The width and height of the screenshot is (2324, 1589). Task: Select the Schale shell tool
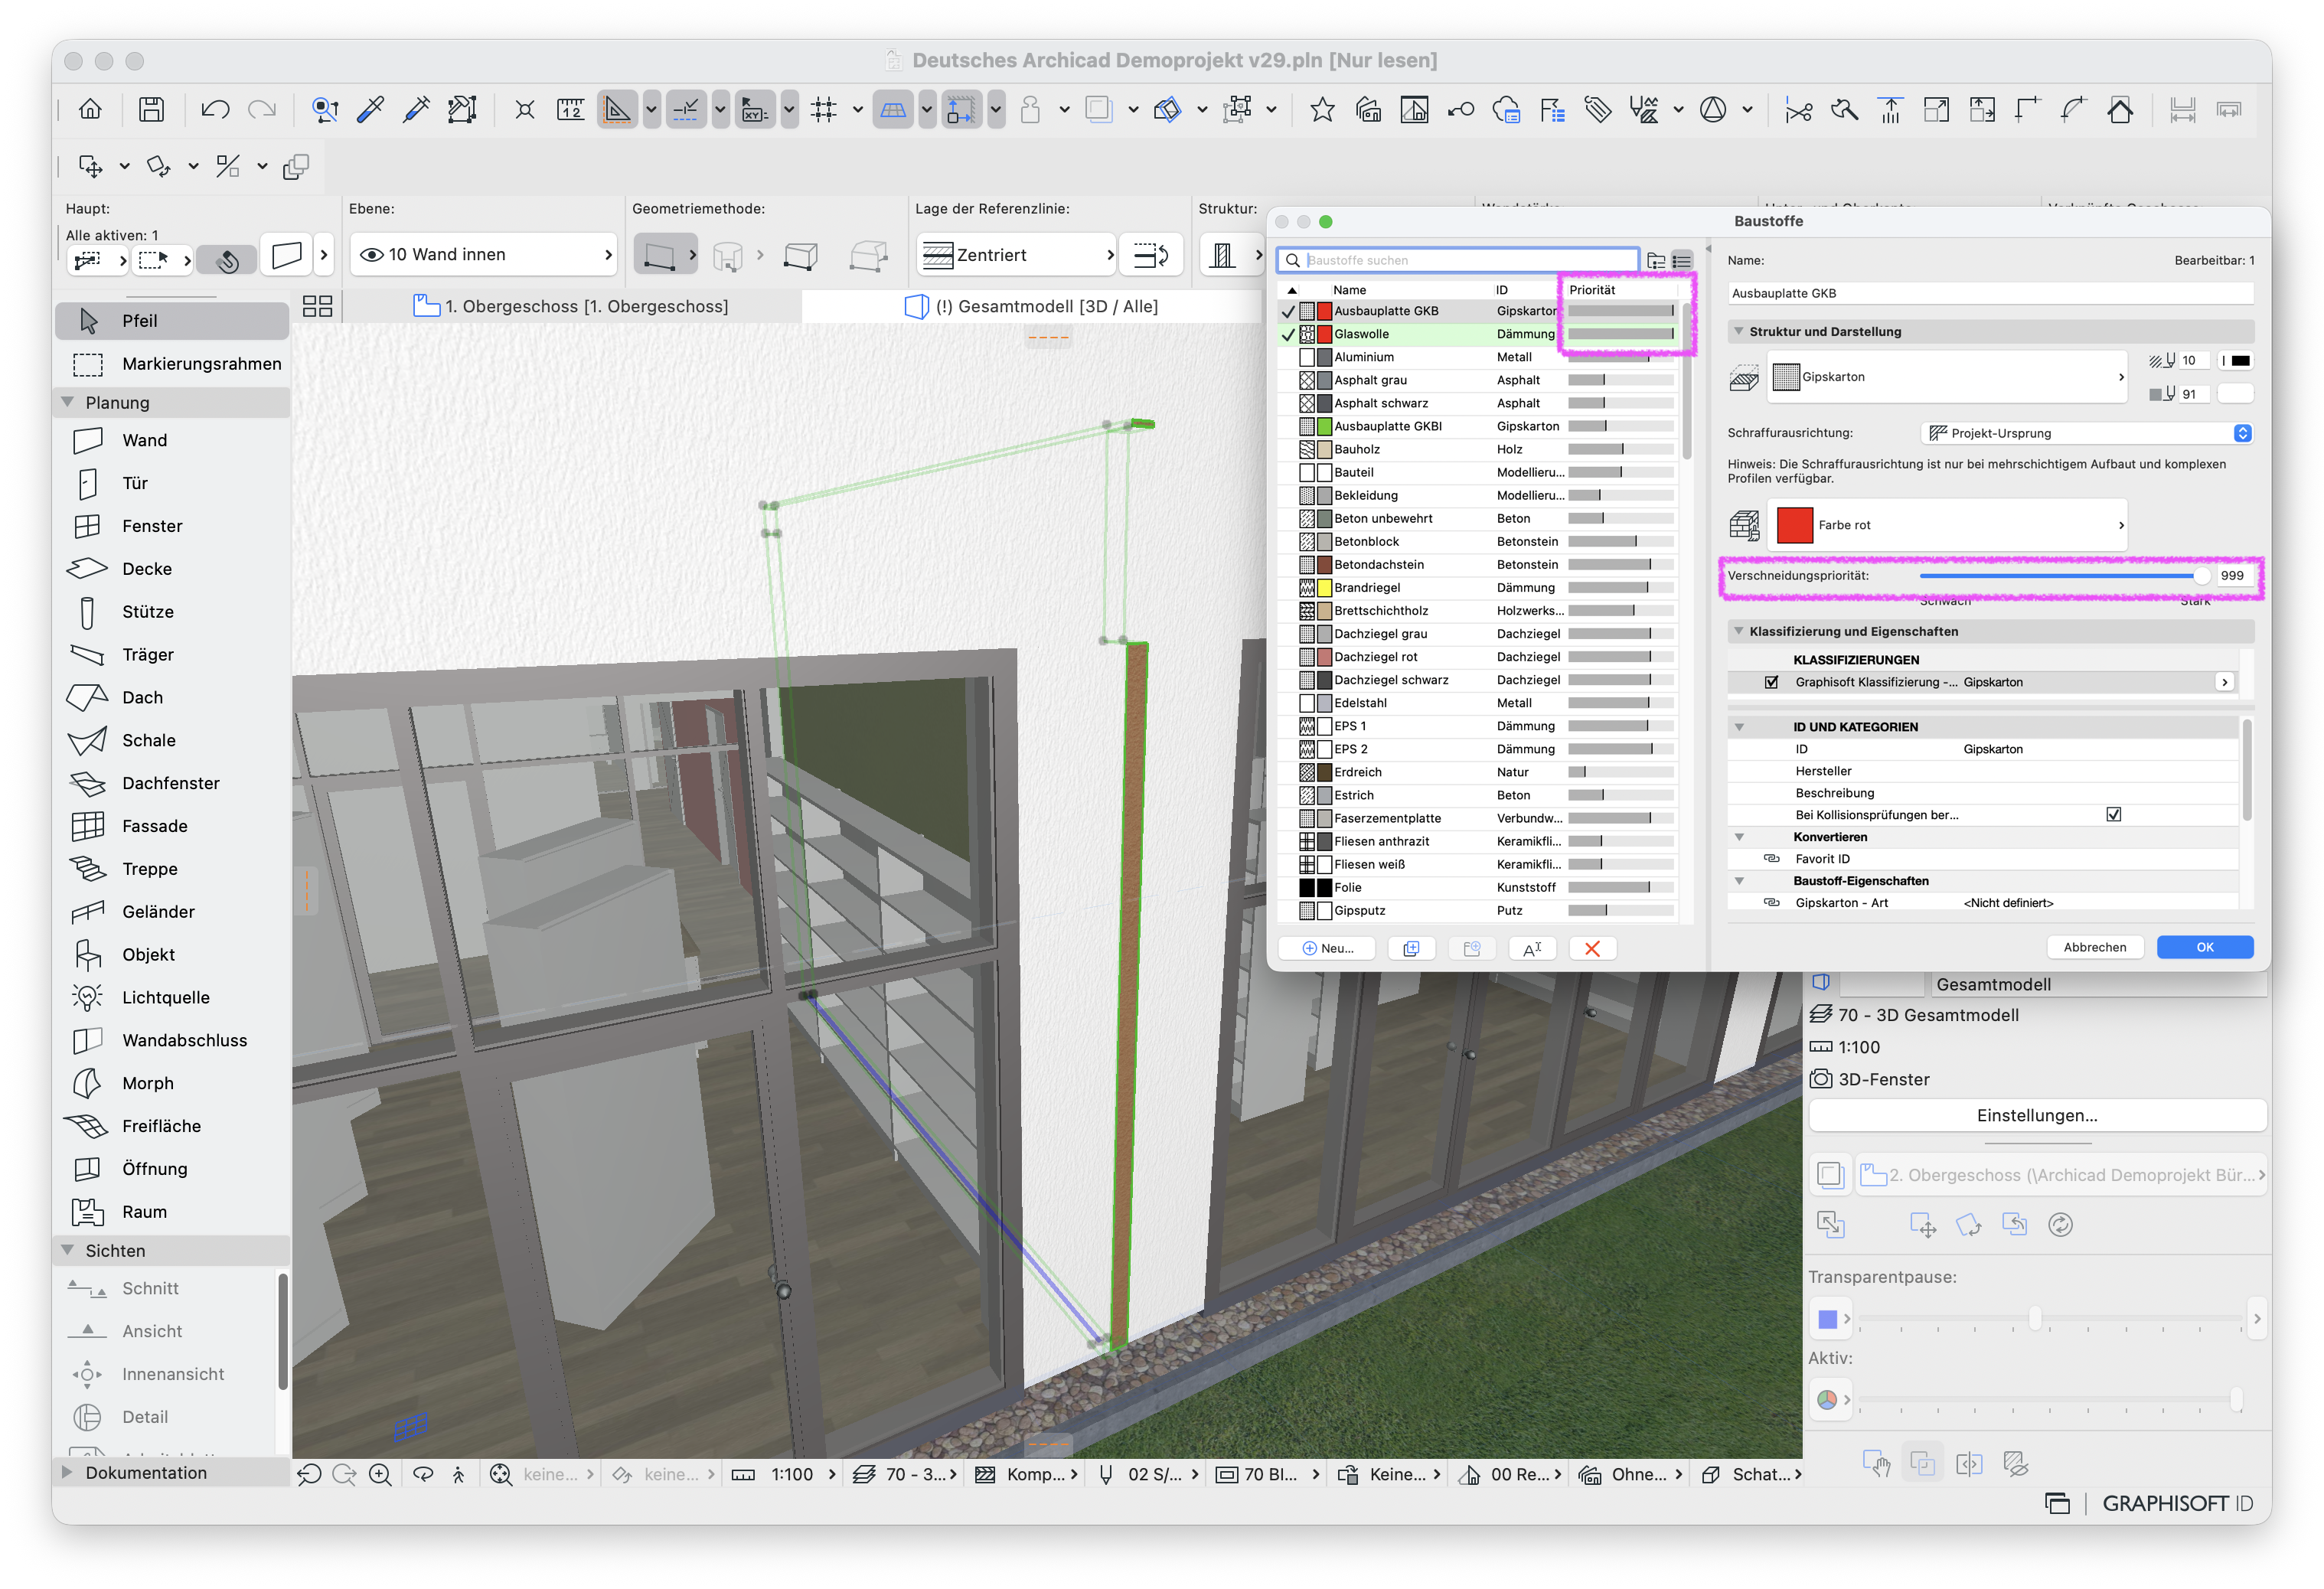(x=172, y=741)
